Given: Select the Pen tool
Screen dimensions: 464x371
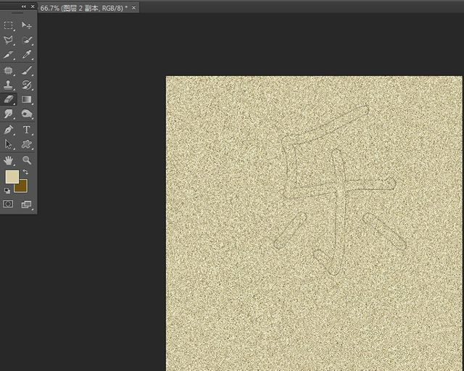Looking at the screenshot, I should click(x=8, y=130).
